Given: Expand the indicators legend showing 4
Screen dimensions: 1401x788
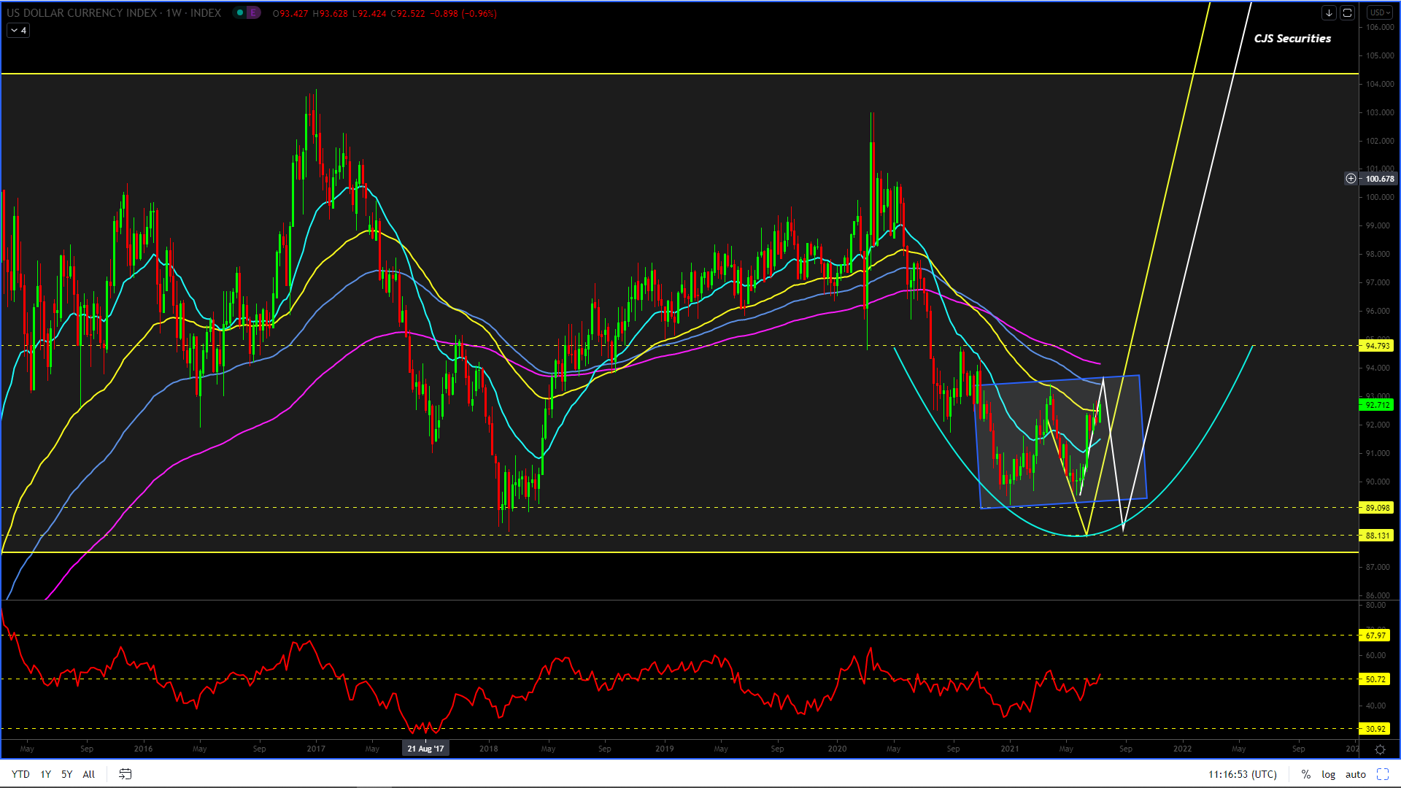Looking at the screenshot, I should coord(18,30).
